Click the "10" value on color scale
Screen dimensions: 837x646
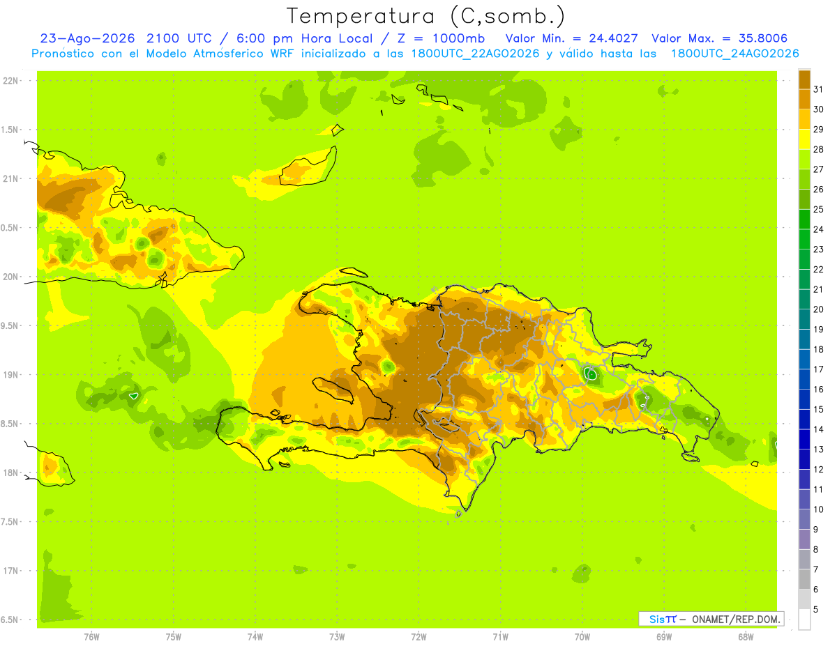(819, 509)
